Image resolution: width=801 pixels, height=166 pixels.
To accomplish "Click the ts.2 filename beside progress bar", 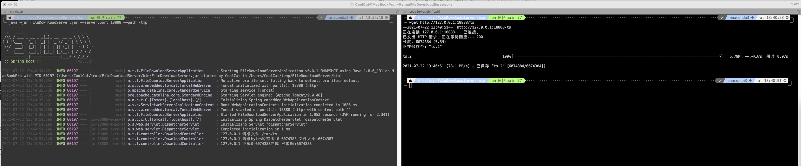I will coord(407,56).
